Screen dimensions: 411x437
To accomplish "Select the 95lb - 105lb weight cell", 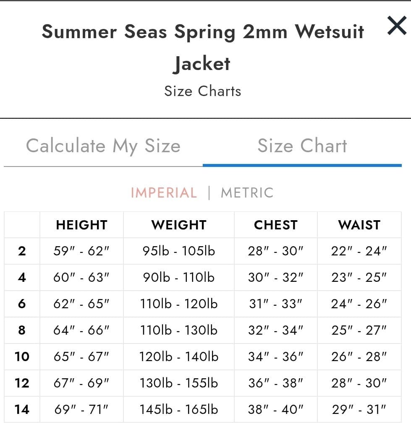I will pos(179,251).
